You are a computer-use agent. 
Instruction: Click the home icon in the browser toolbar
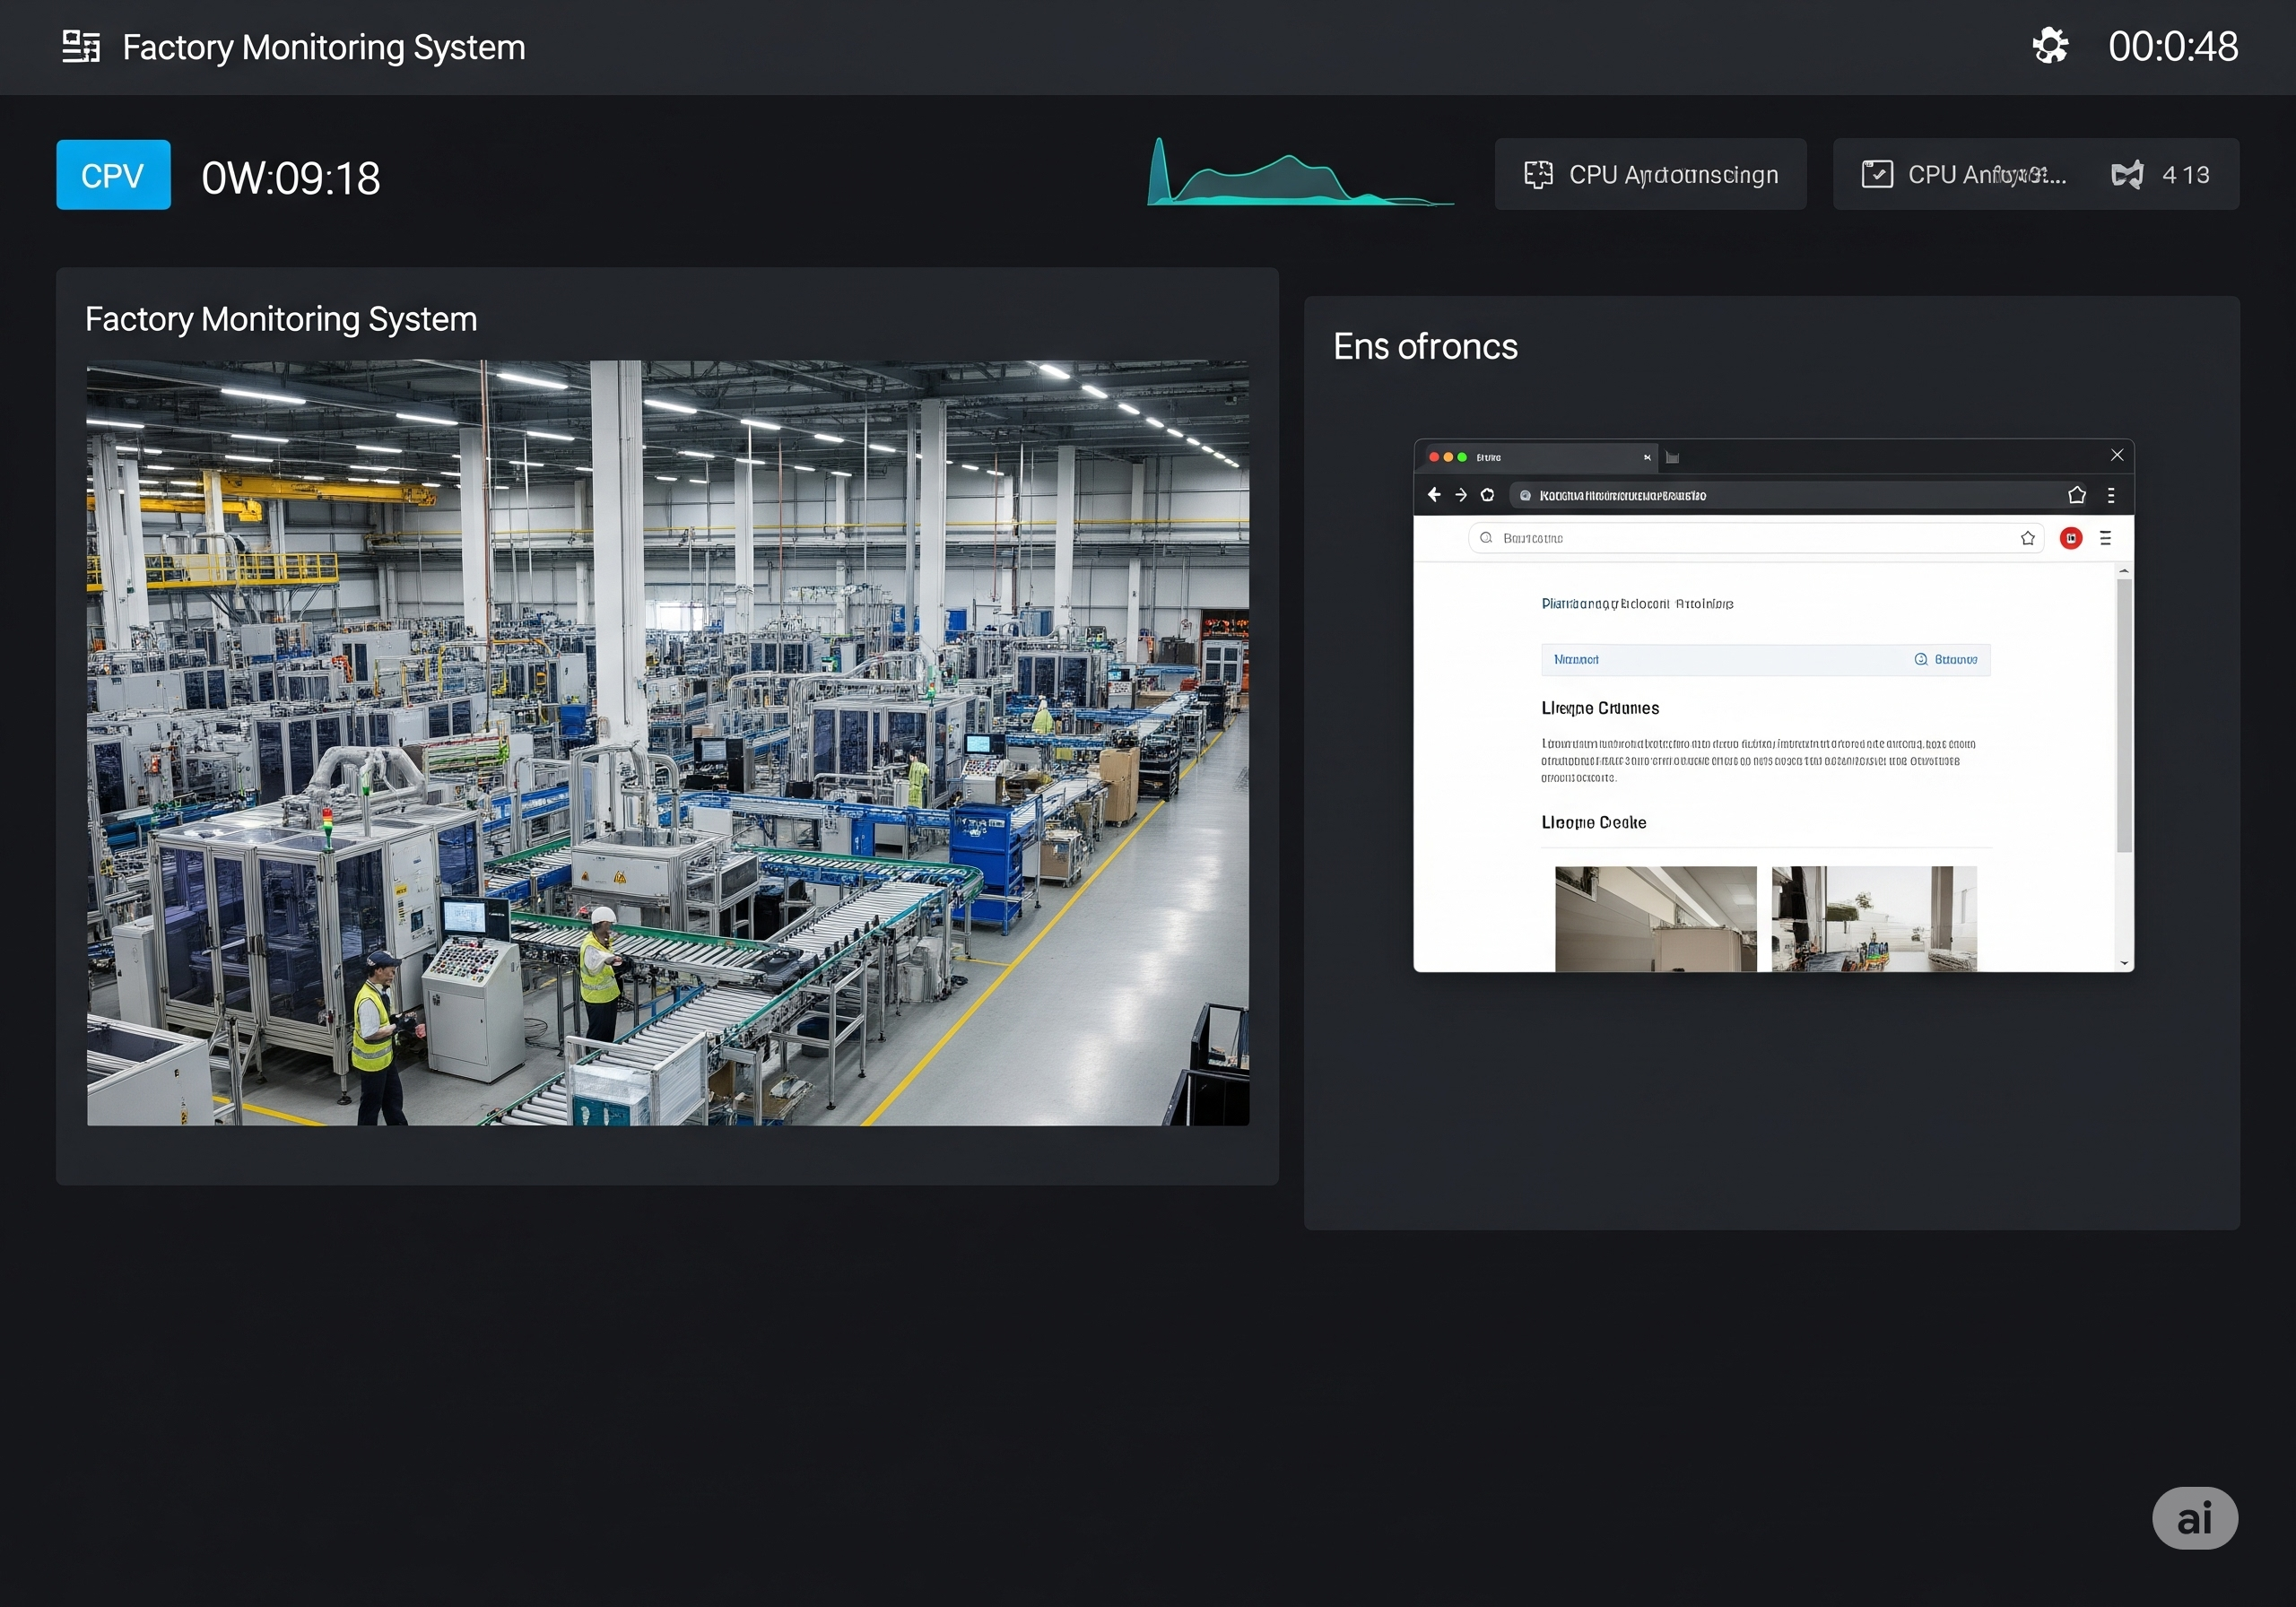(1488, 495)
